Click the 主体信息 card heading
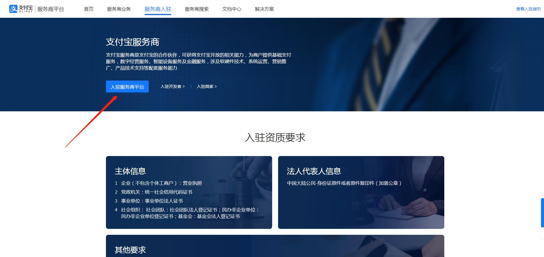 tap(130, 171)
